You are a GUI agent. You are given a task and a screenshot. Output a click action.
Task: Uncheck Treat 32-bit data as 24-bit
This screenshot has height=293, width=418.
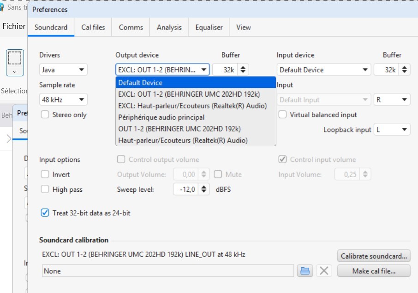tap(45, 213)
